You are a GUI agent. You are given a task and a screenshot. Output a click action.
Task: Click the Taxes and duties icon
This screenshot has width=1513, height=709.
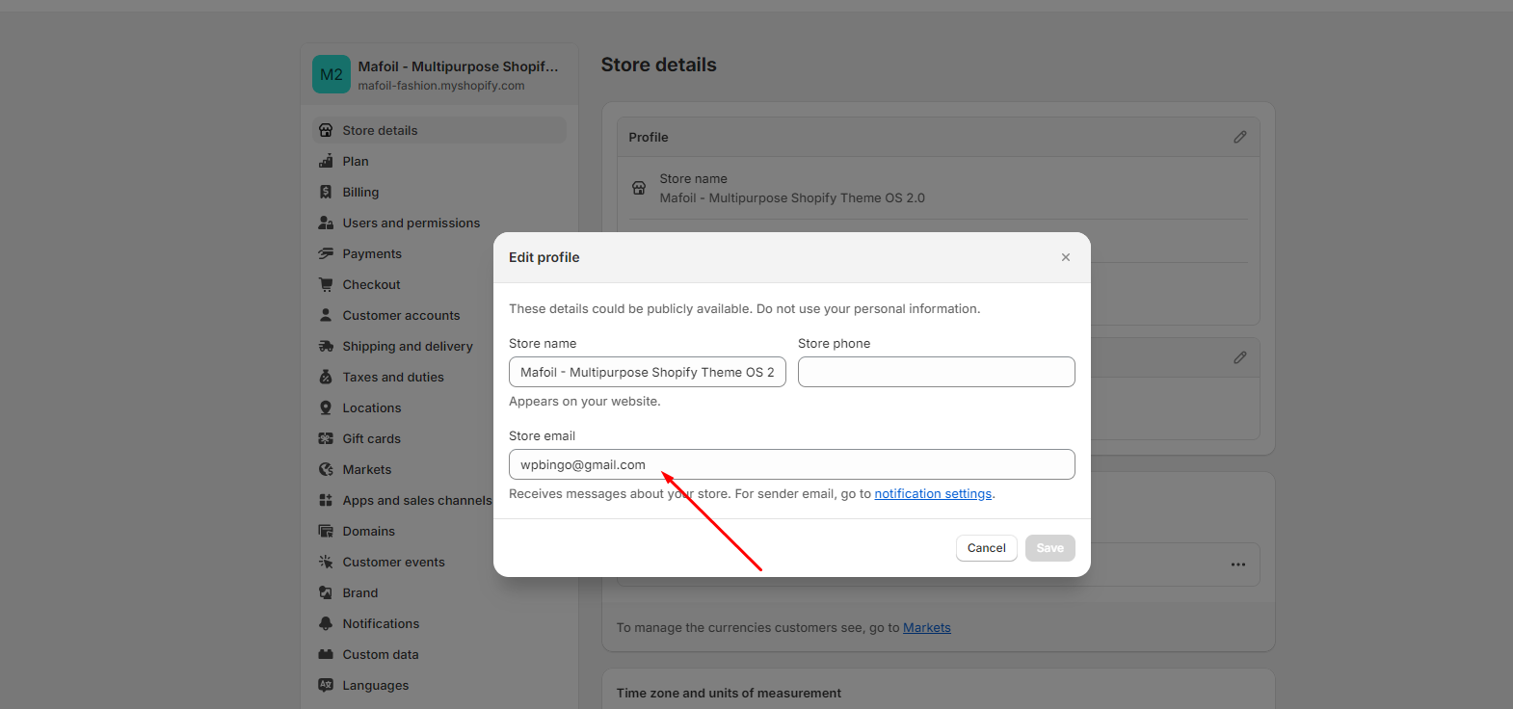point(326,377)
